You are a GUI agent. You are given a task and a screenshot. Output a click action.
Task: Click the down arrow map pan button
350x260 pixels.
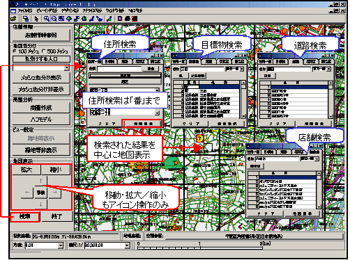(x=41, y=204)
